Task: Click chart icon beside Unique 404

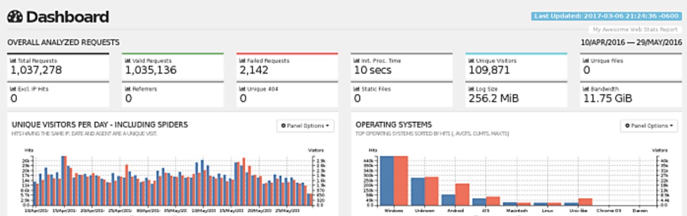Action: 242,89
